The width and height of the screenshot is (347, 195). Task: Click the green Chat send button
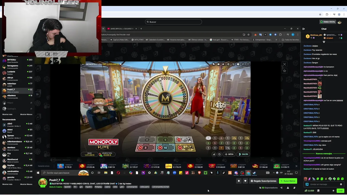[340, 191]
